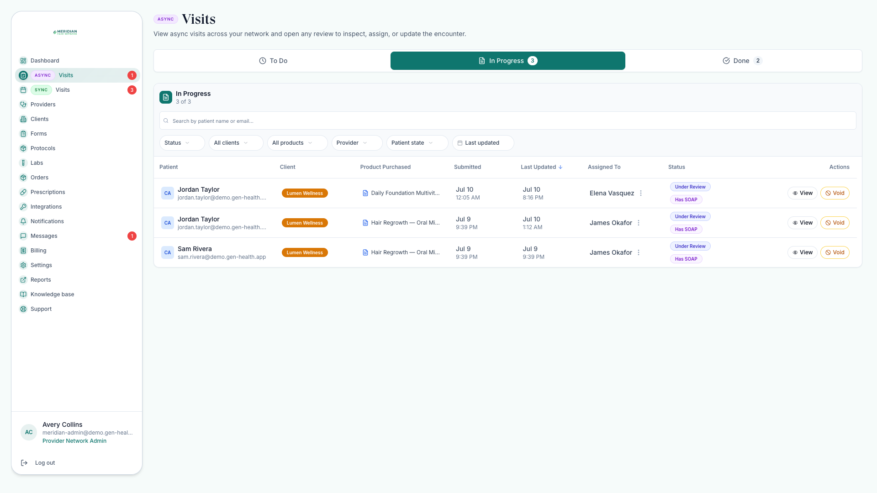
Task: Click the Messages chat bubble icon
Action: coord(23,236)
